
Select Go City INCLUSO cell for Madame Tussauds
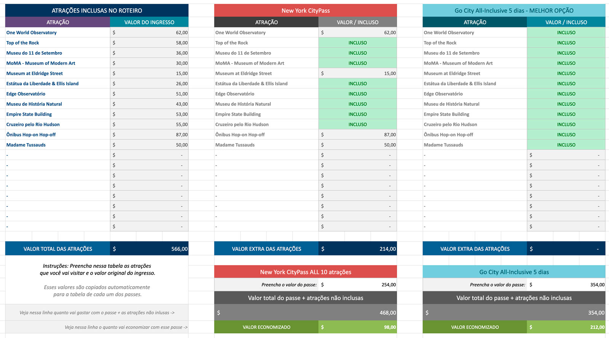tap(566, 145)
